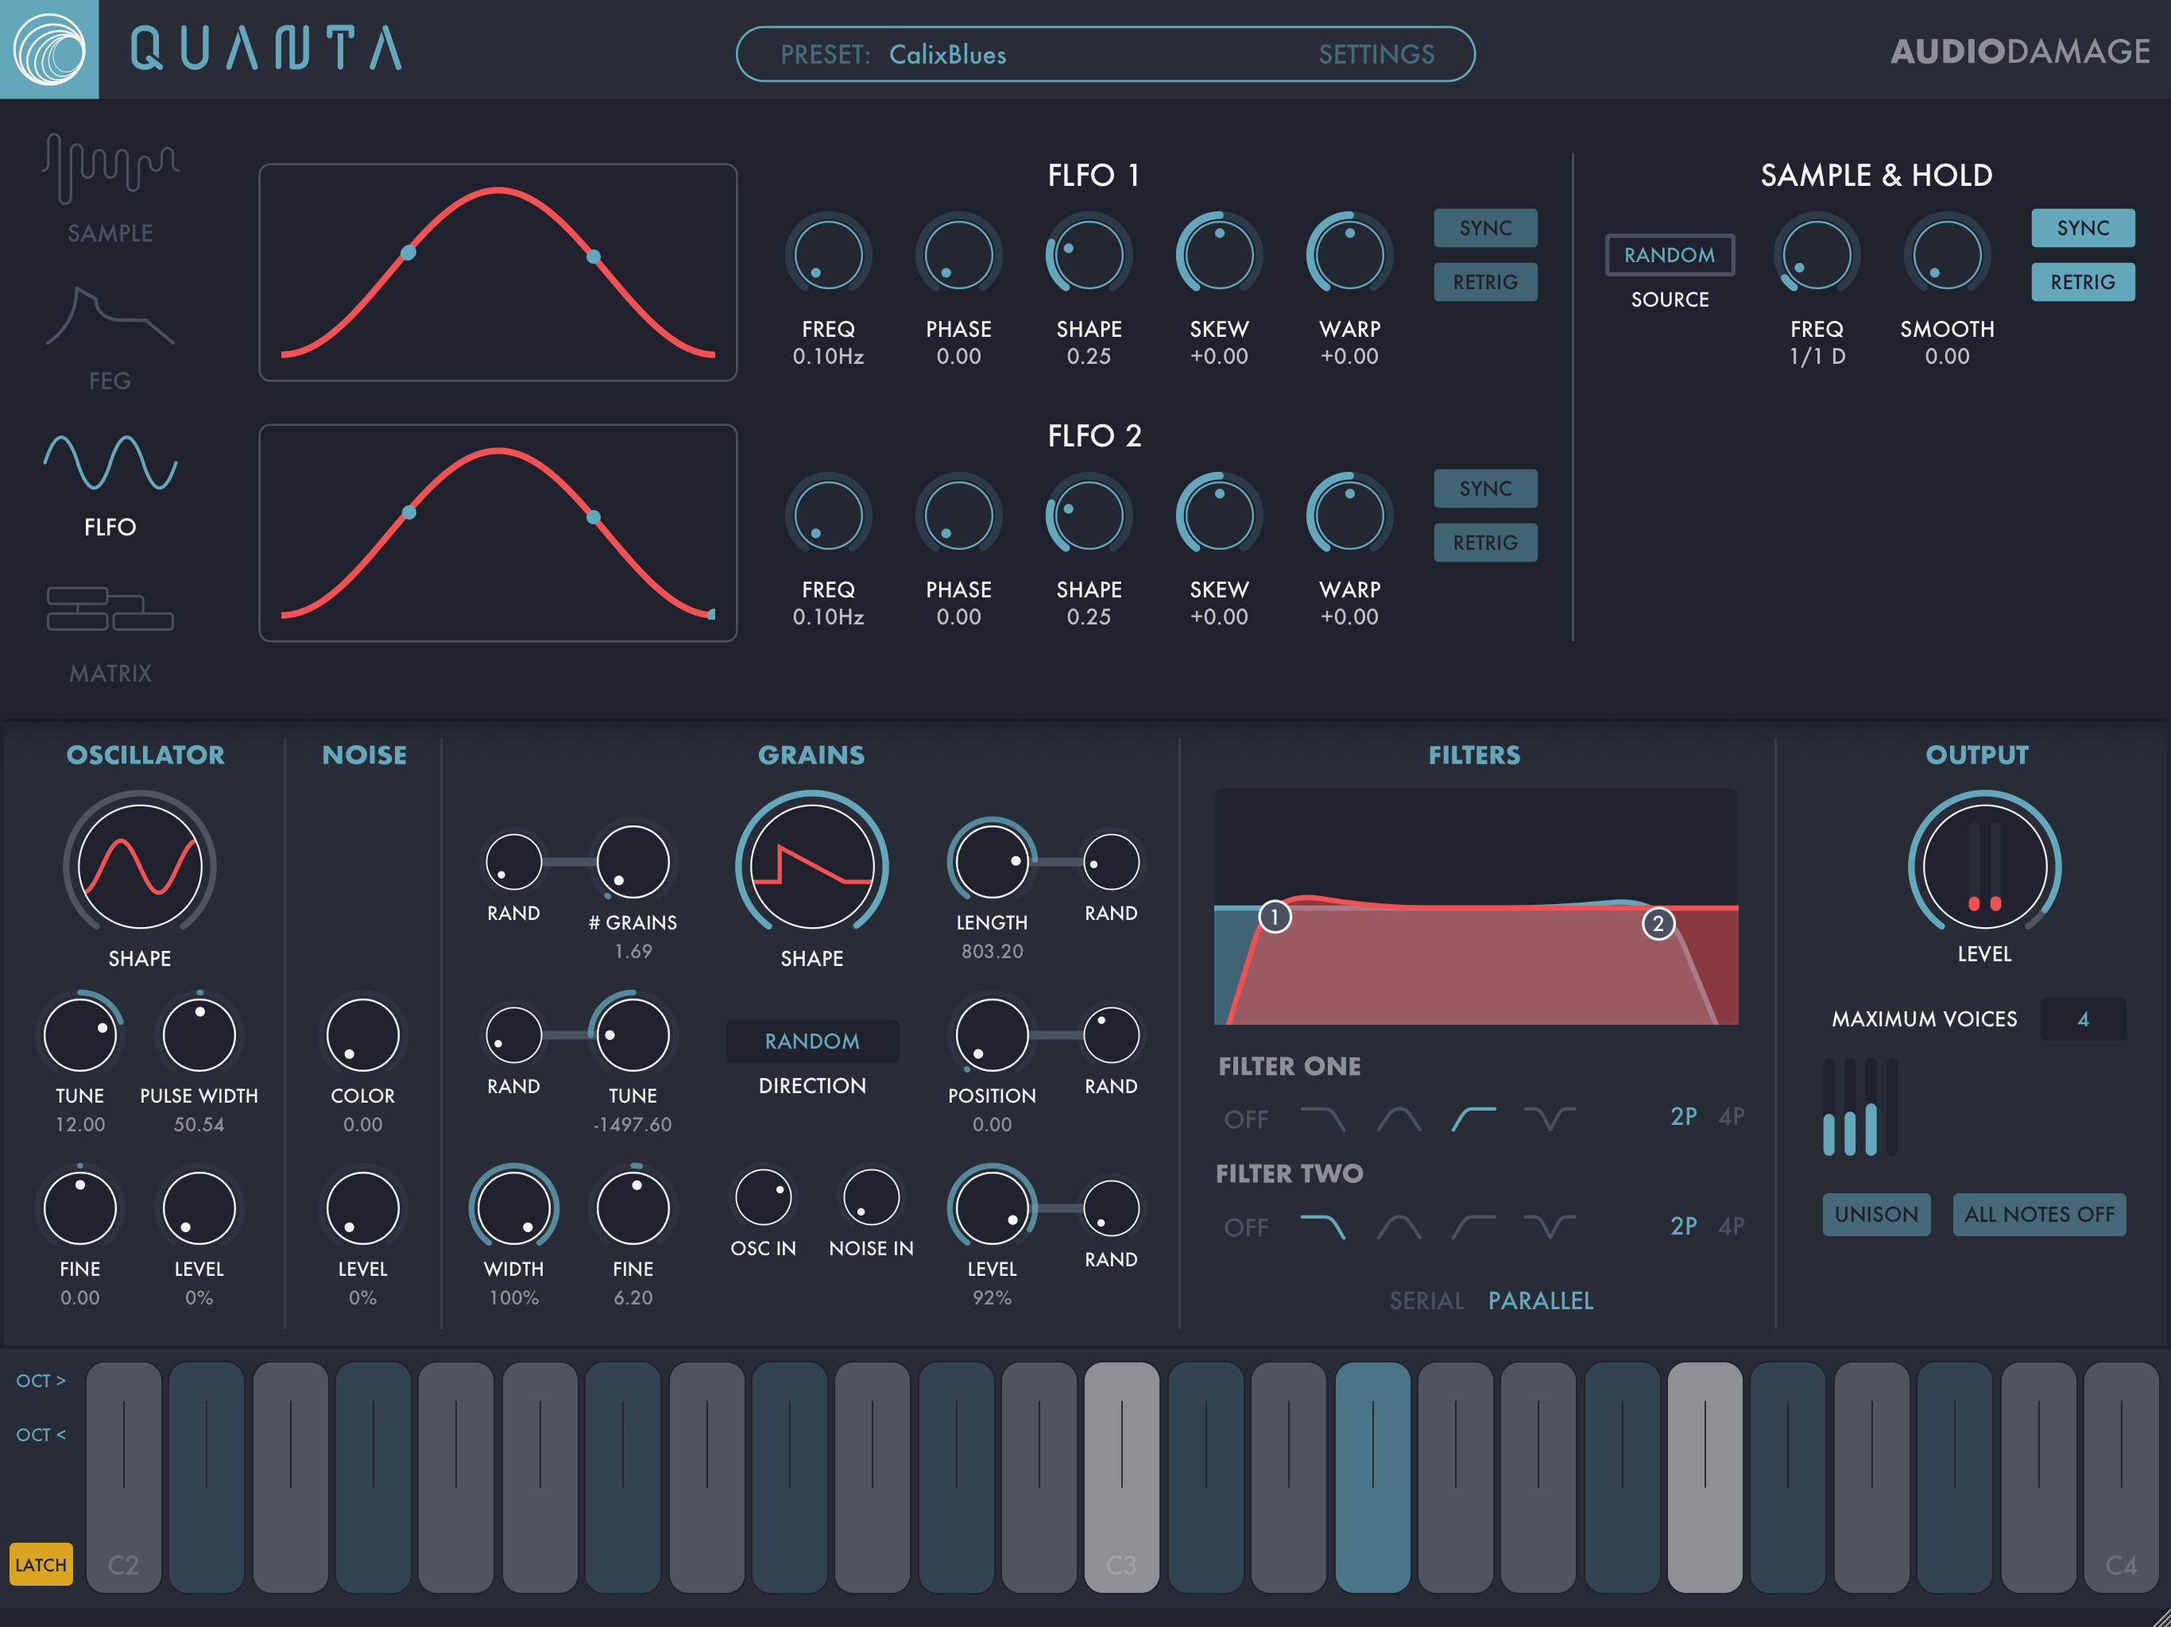Switch to the FLFO page tab

click(x=110, y=463)
